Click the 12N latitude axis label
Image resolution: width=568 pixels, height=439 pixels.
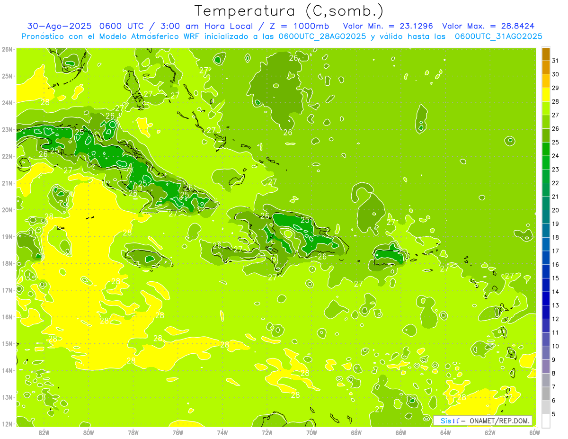click(x=7, y=424)
